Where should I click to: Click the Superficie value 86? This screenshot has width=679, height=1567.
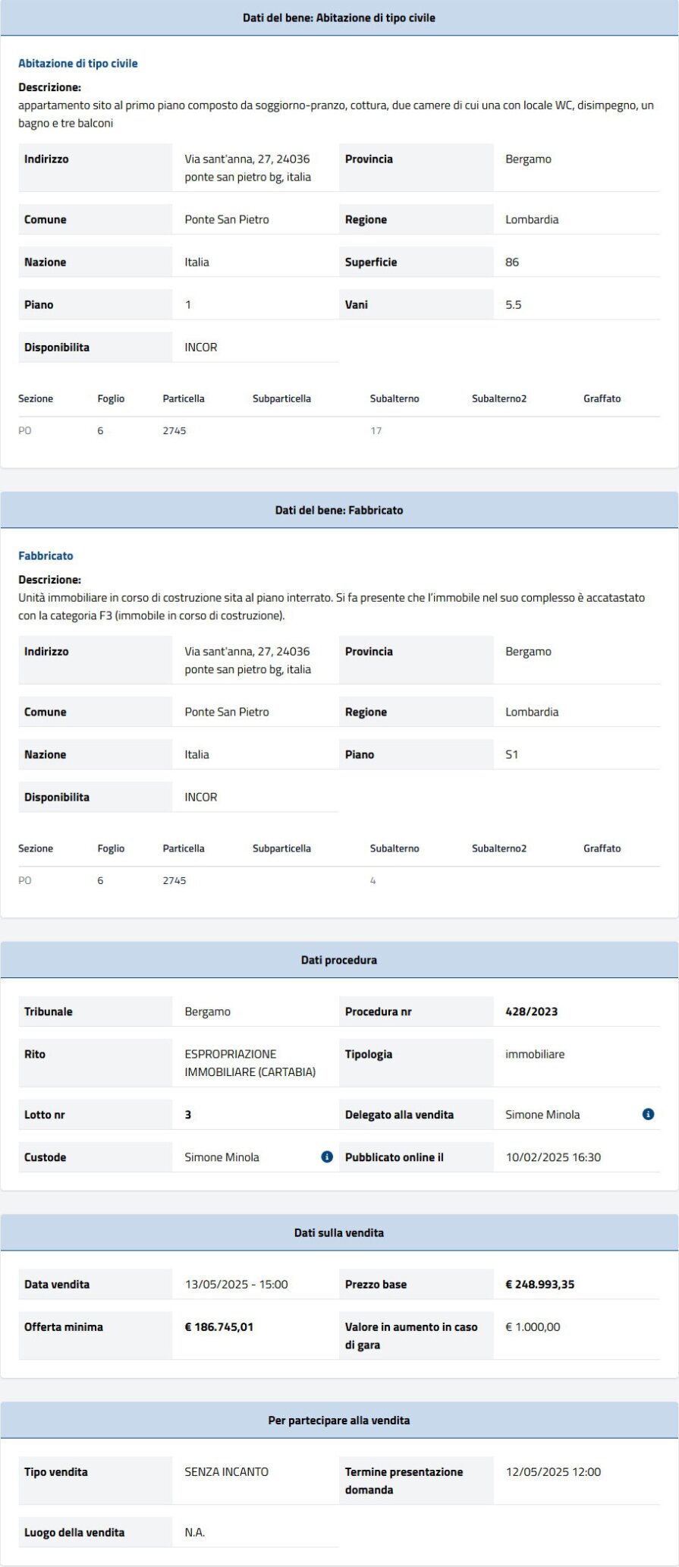point(512,262)
